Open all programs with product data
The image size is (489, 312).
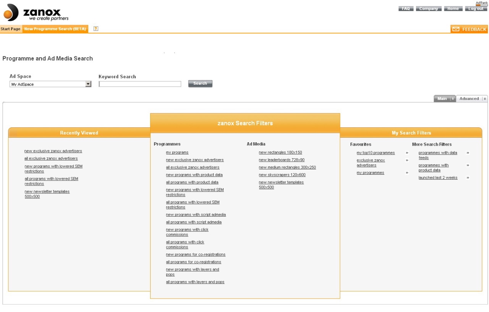[192, 182]
